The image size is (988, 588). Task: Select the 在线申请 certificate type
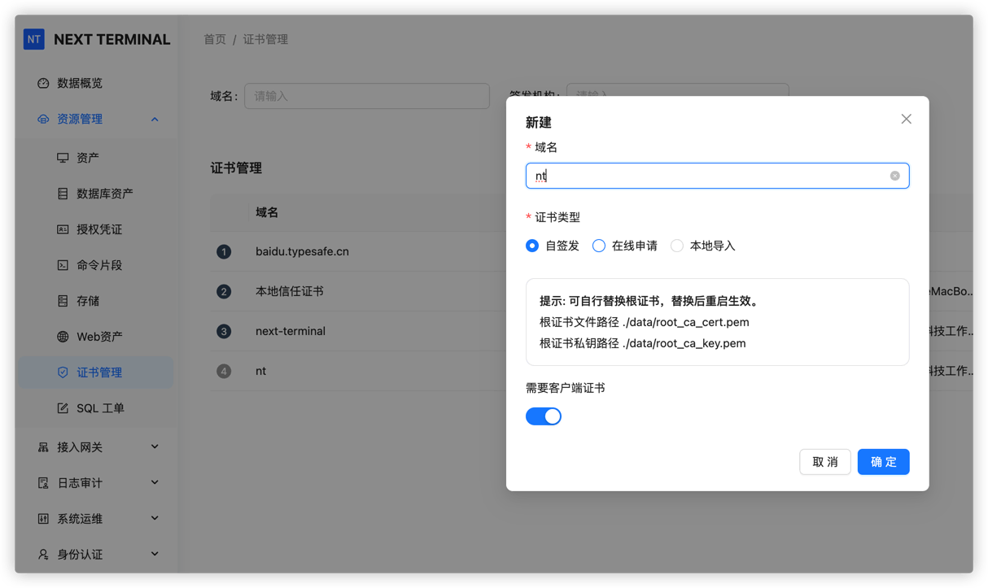(598, 245)
